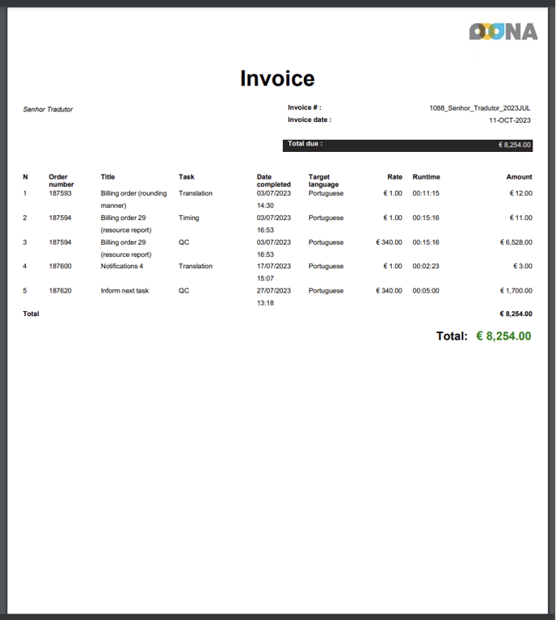Click the € 1,700.00 amount
This screenshot has height=620, width=556.
pos(516,290)
